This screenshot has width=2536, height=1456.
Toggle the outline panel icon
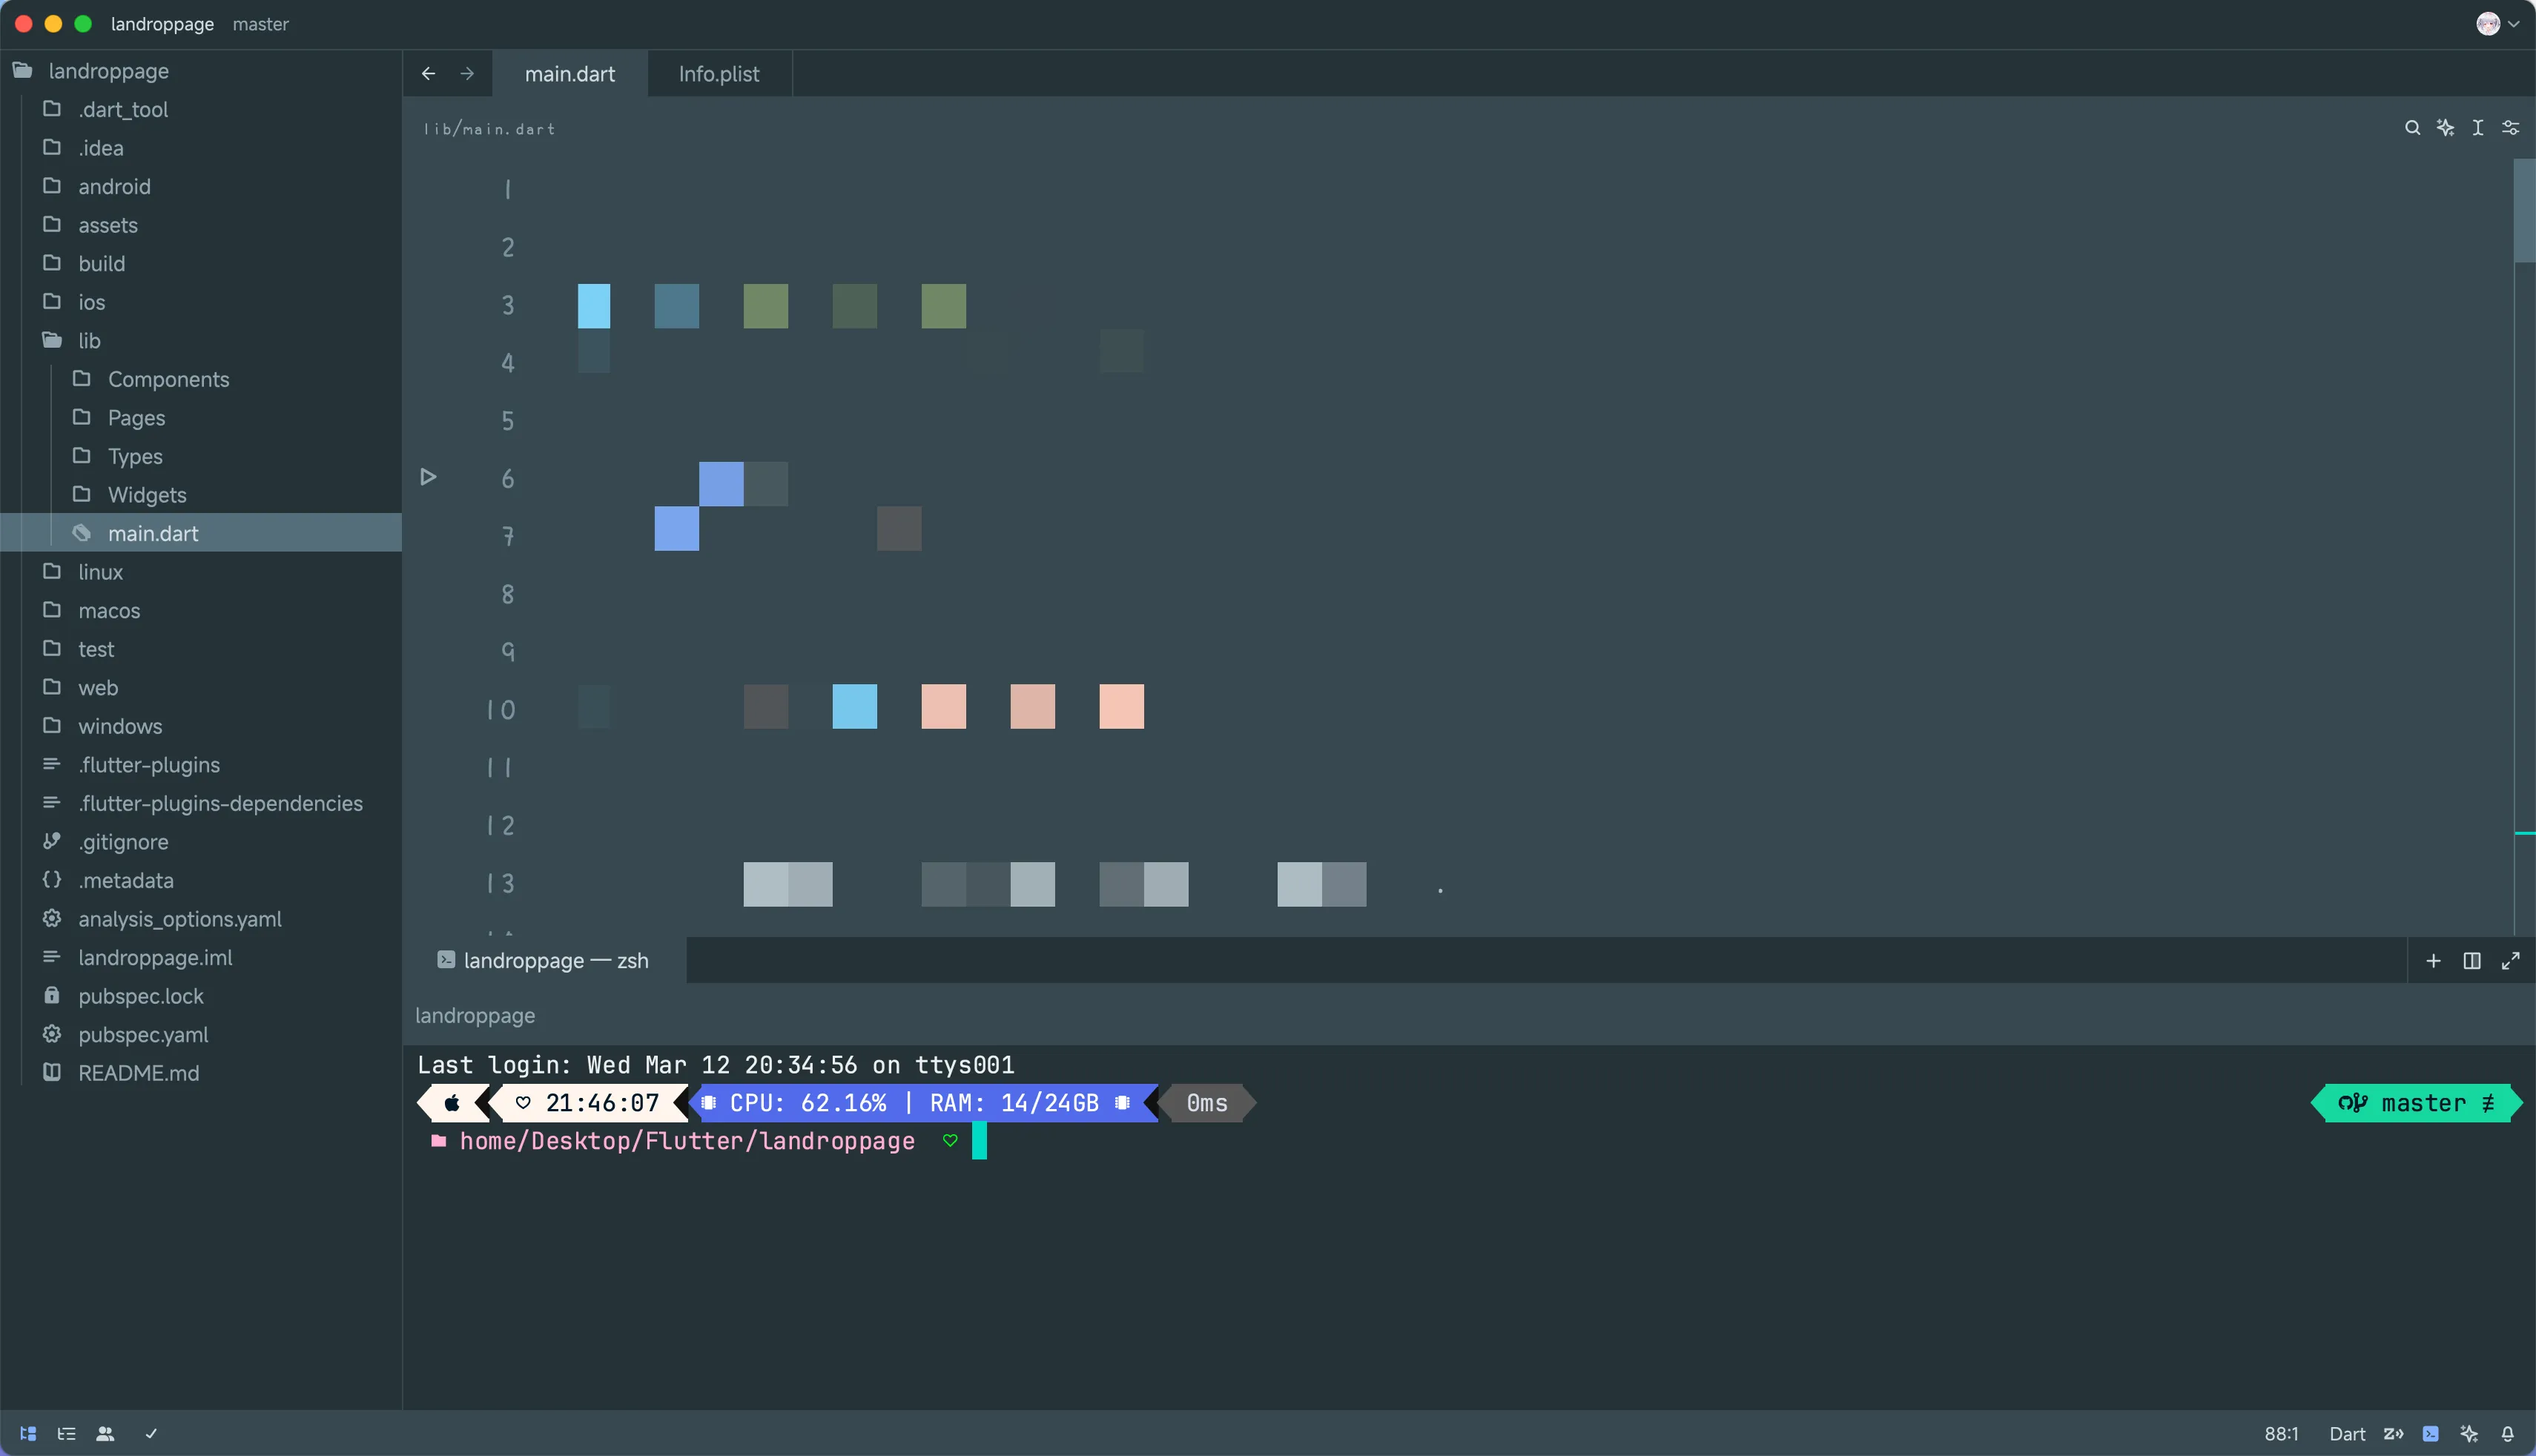[67, 1433]
